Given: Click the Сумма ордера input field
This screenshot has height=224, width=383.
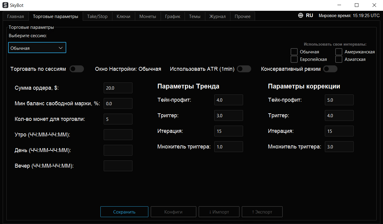Looking at the screenshot, I should coord(118,88).
